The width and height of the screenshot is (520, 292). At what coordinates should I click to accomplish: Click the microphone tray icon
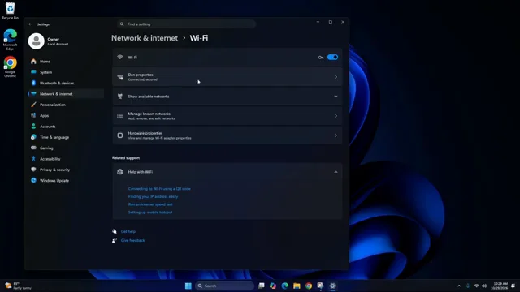[x=468, y=286]
